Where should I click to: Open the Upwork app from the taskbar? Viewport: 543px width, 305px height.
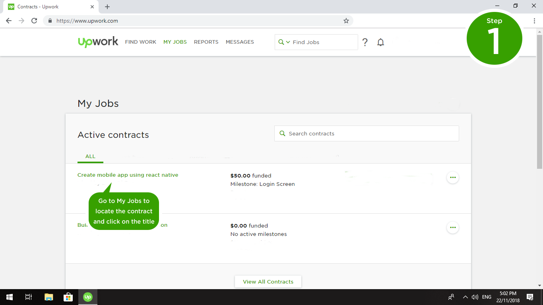pos(87,297)
